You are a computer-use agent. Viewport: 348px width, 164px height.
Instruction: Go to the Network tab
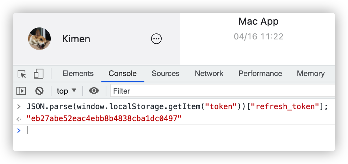(x=209, y=74)
